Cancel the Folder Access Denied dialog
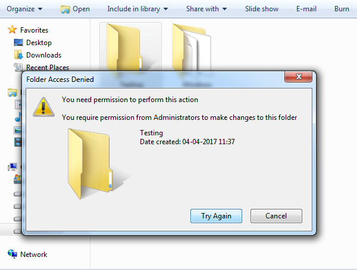This screenshot has width=357, height=270. coord(276,216)
